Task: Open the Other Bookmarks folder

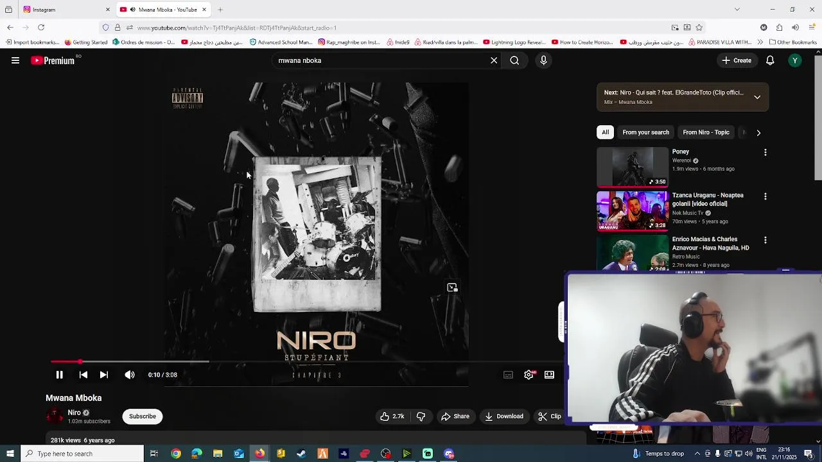Action: [x=792, y=42]
